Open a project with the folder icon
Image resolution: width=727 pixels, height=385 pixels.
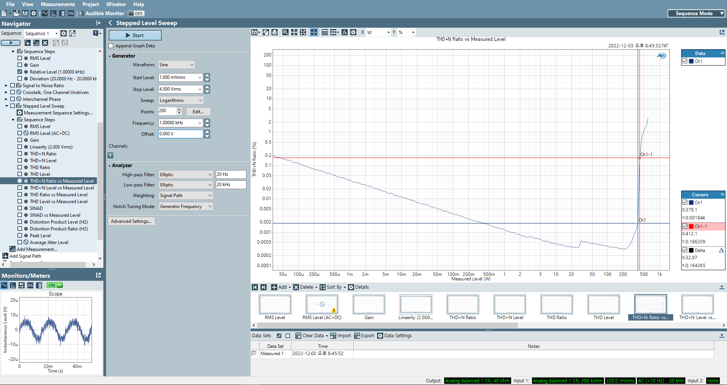tap(16, 13)
